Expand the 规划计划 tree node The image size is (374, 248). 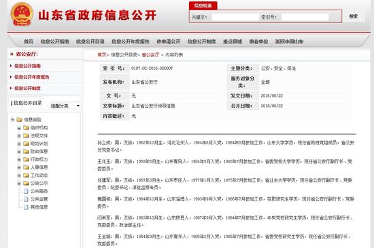pos(19,144)
